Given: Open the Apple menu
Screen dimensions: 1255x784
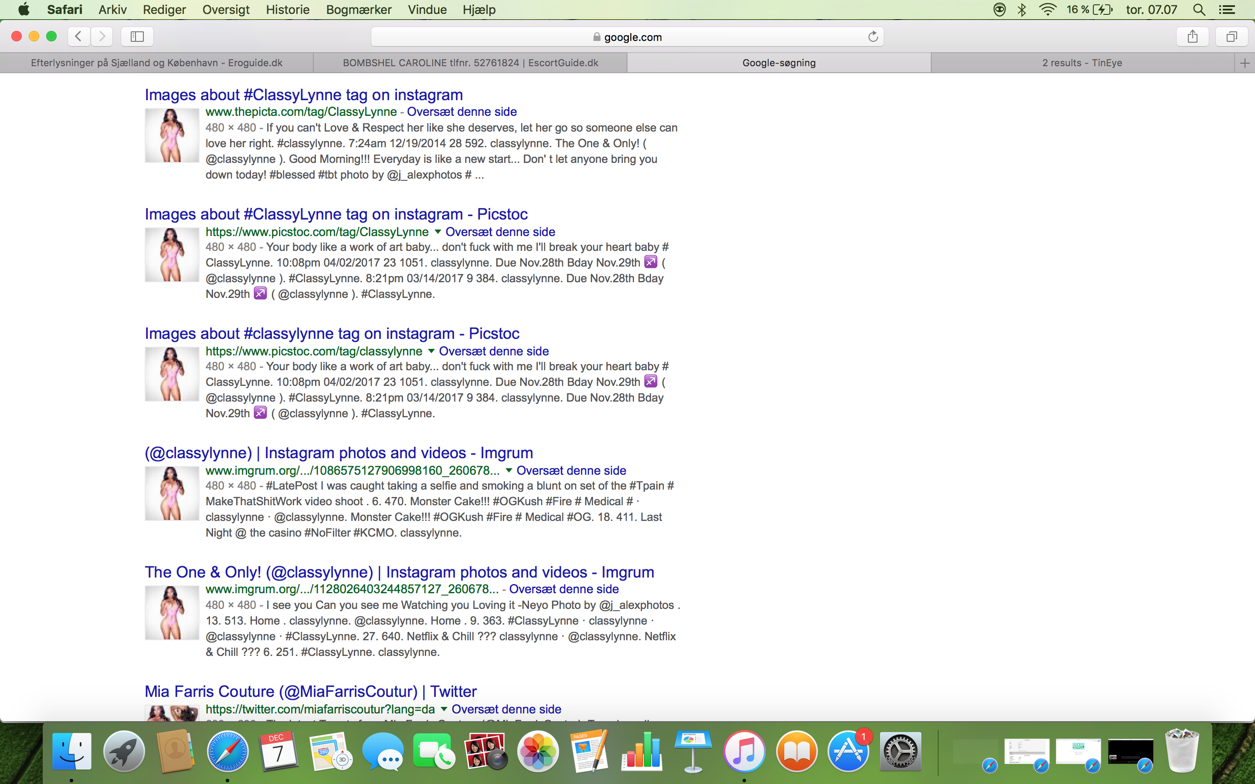Looking at the screenshot, I should [x=24, y=9].
